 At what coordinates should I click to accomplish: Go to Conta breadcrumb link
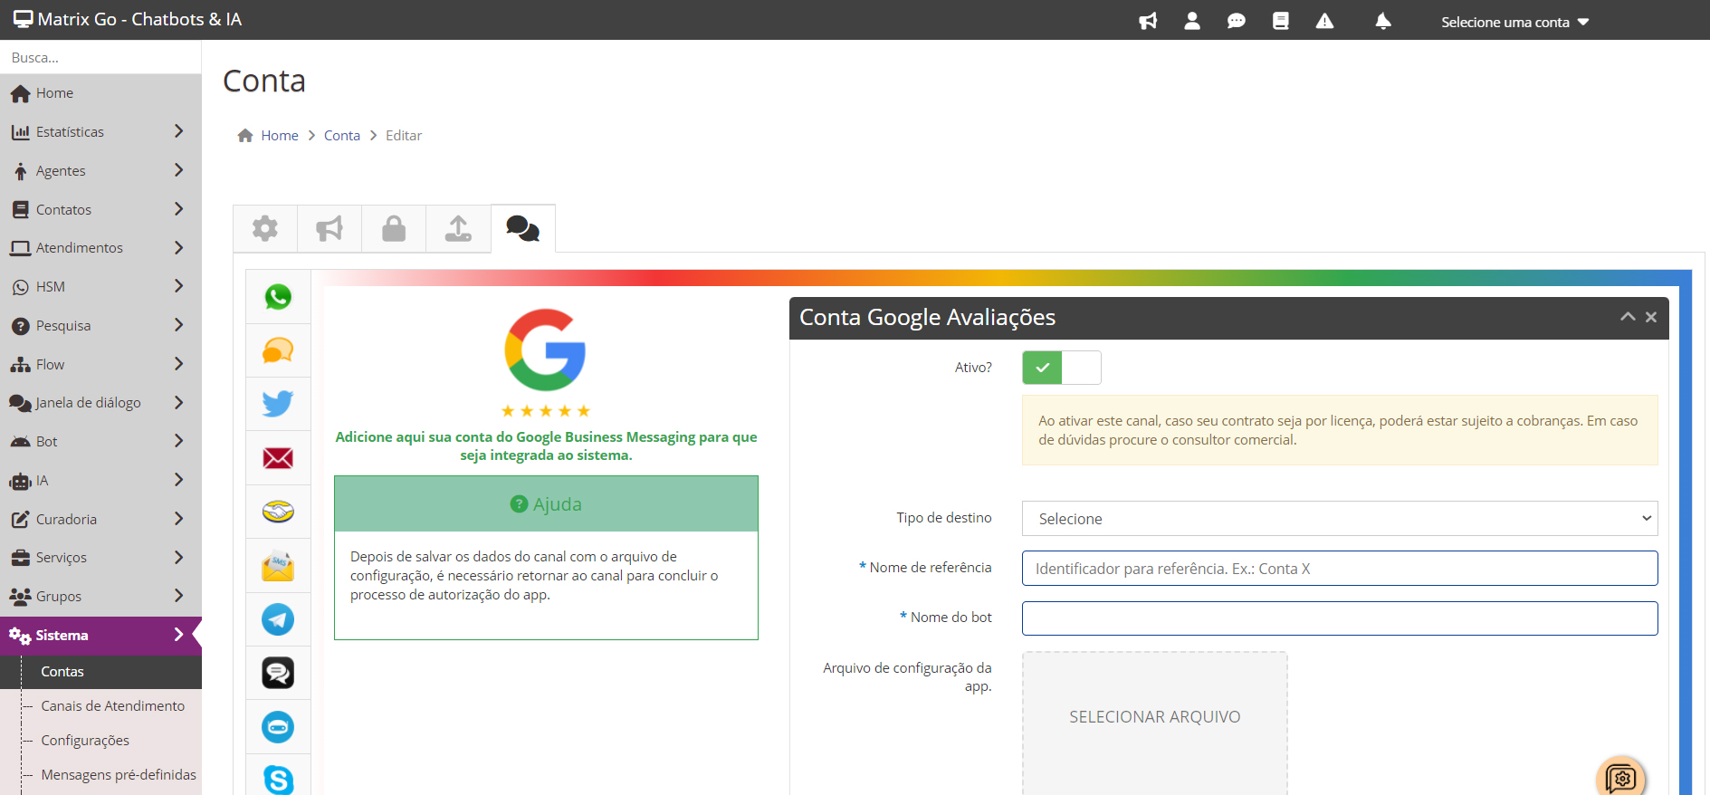341,136
